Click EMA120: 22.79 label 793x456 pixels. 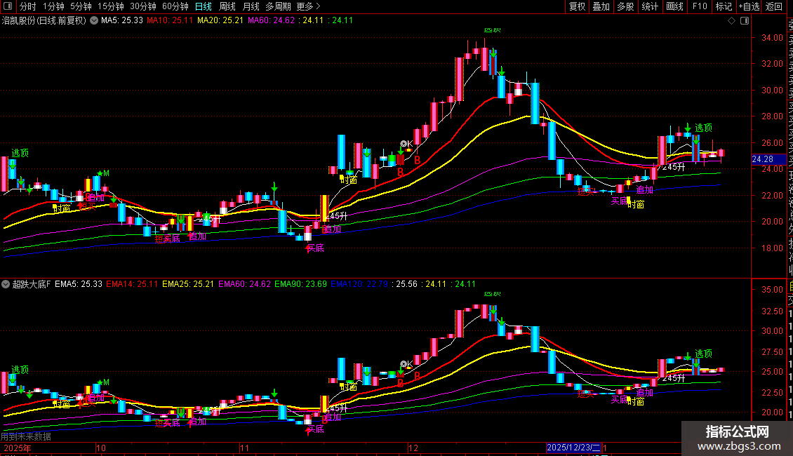tap(359, 284)
